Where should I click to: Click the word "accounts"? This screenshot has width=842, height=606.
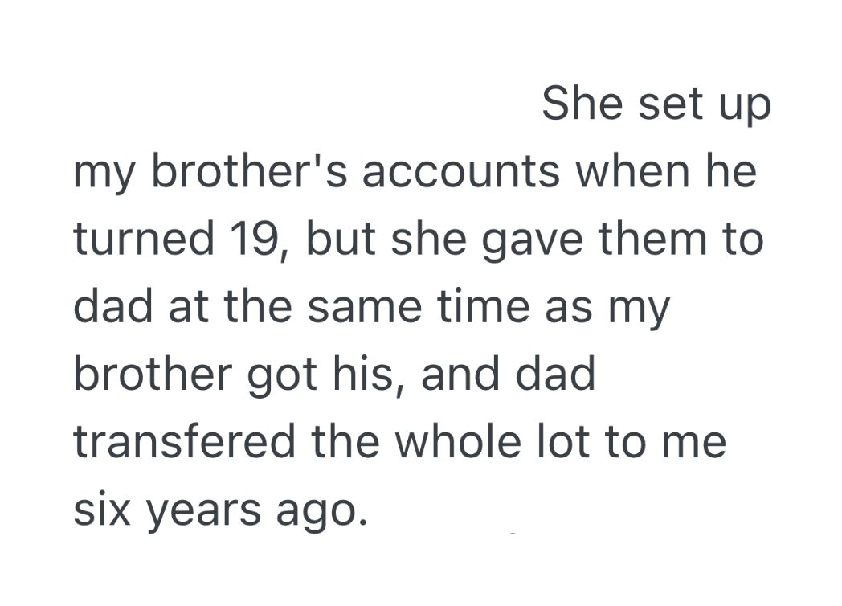pyautogui.click(x=460, y=173)
